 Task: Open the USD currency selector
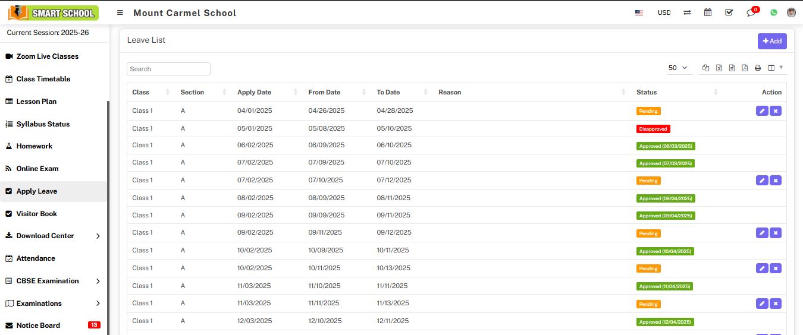pos(664,12)
